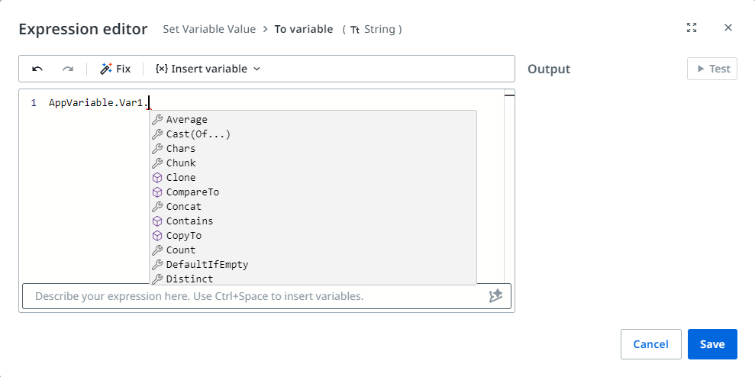Click the undo arrow icon

[37, 69]
